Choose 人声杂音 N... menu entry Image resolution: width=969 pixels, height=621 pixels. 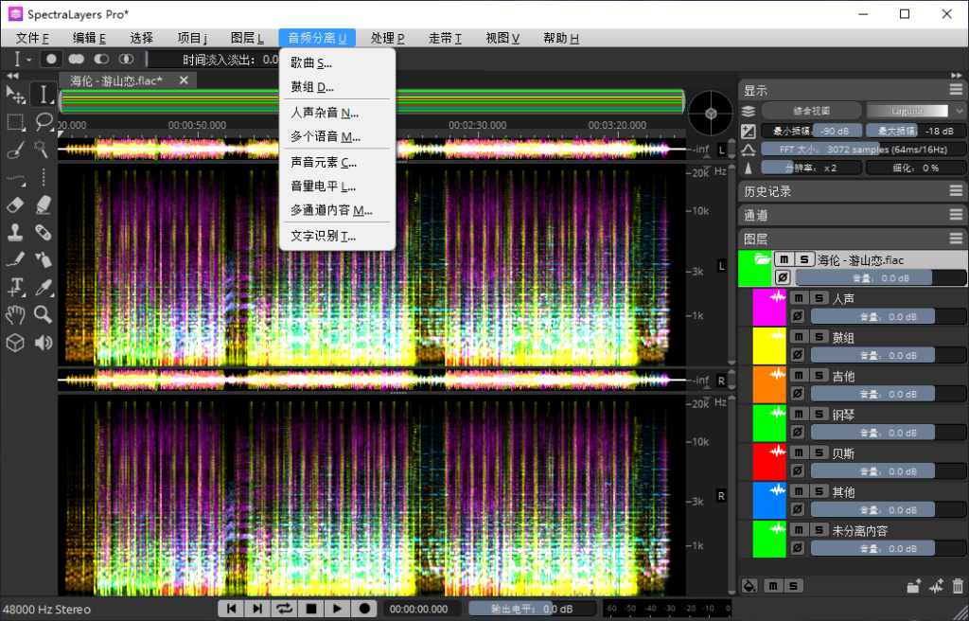tap(337, 113)
